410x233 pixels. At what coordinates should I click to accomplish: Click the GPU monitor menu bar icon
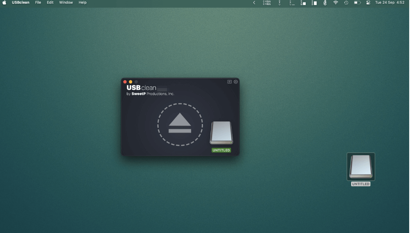coord(279,2)
